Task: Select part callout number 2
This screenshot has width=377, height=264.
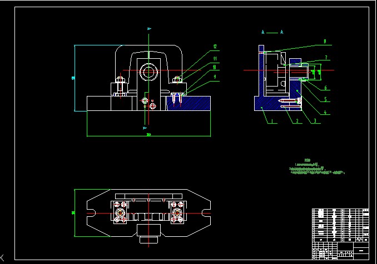Action: [297, 120]
